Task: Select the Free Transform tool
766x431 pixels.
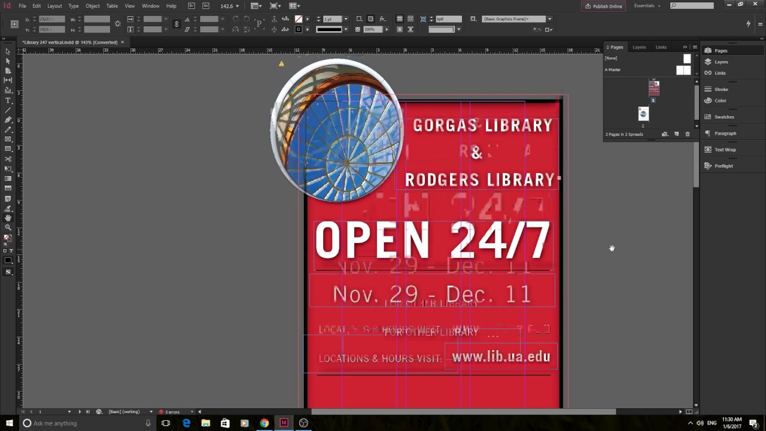Action: point(8,169)
